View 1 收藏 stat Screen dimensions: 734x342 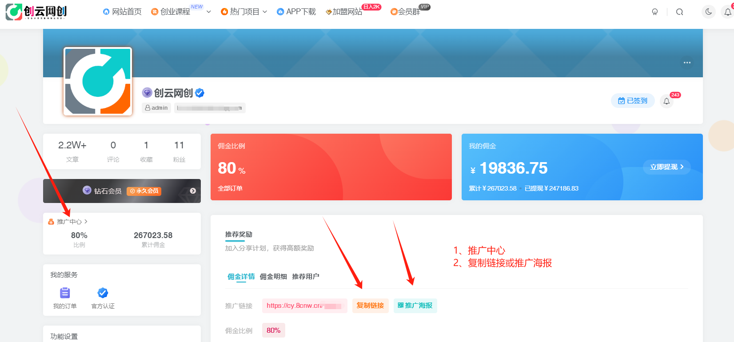pos(146,151)
